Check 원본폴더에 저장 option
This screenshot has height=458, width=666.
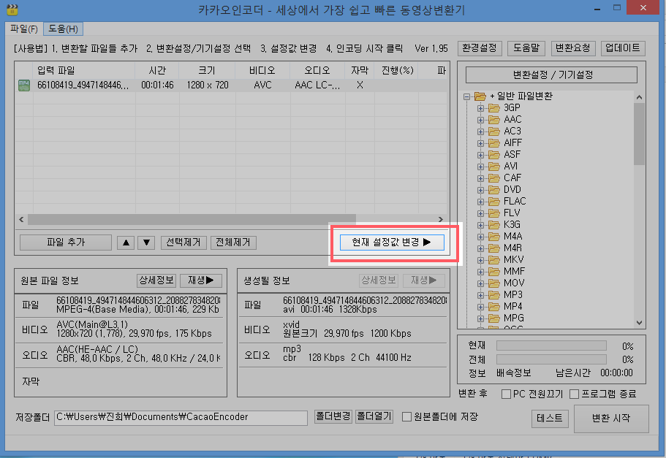pos(406,417)
